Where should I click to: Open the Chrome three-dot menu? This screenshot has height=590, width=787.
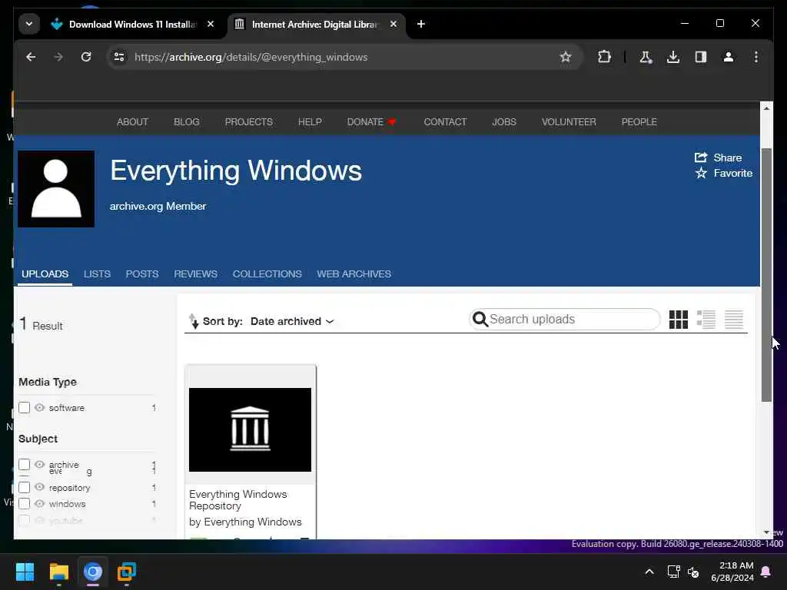click(756, 57)
